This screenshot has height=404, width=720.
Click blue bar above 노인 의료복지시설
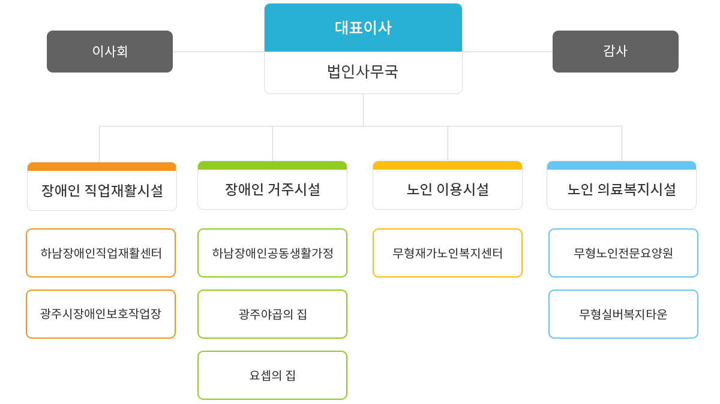point(622,165)
